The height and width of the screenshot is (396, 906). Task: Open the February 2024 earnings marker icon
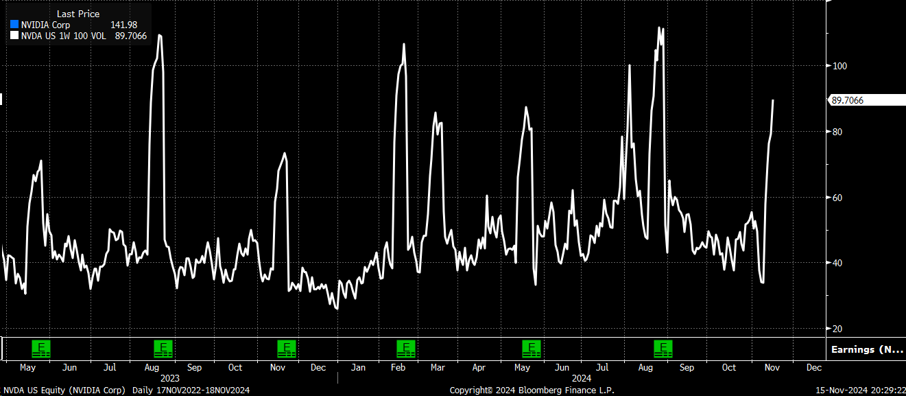(x=407, y=348)
